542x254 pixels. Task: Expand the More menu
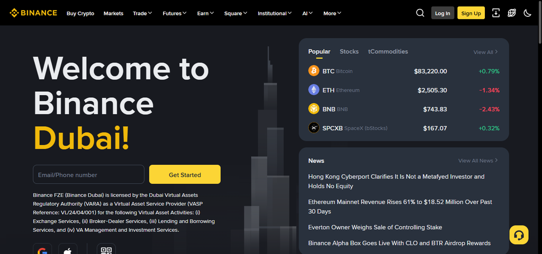point(332,13)
